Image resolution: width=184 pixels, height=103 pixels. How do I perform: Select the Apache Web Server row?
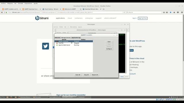pos(74,45)
